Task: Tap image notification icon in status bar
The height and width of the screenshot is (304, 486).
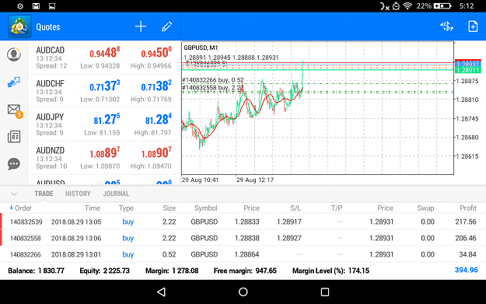Action: [52, 6]
